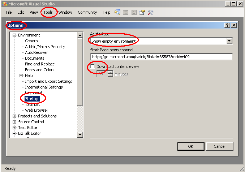
Task: Open the Community menu
Action: point(87,12)
